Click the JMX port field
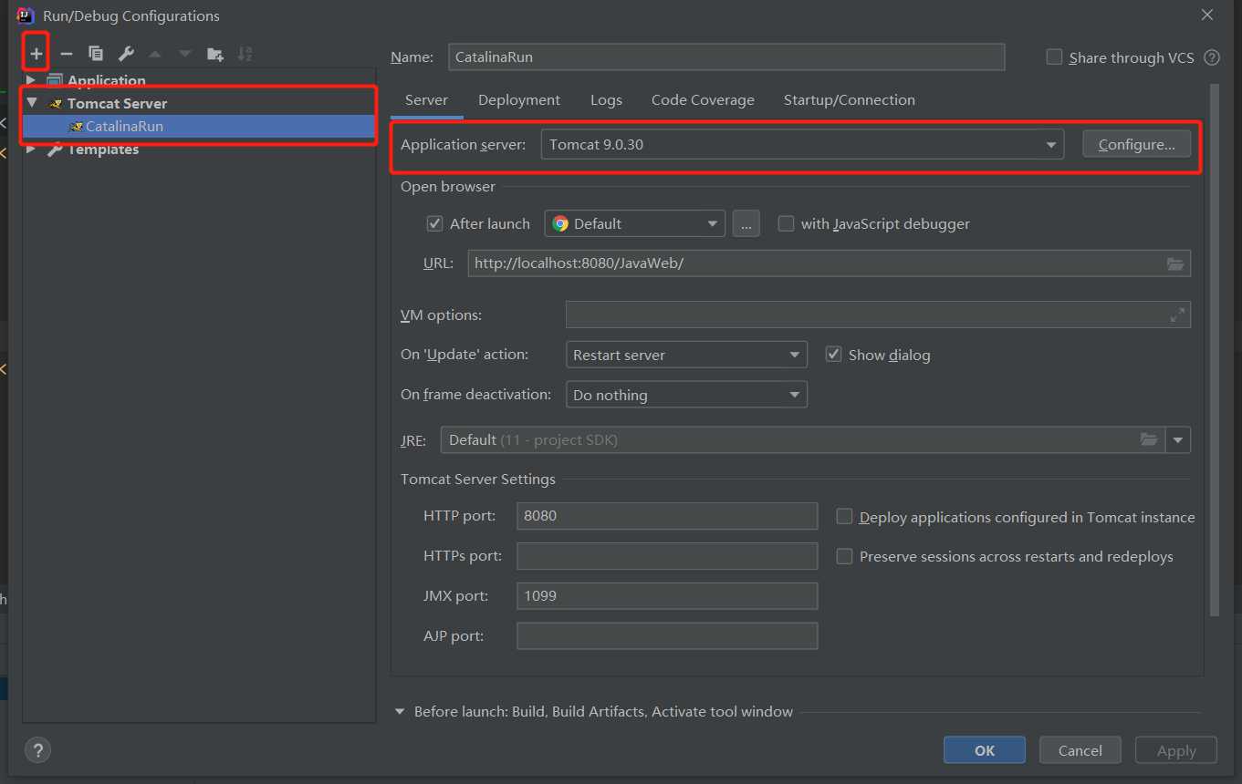Screen dimensions: 1242x784 pyautogui.click(x=667, y=595)
